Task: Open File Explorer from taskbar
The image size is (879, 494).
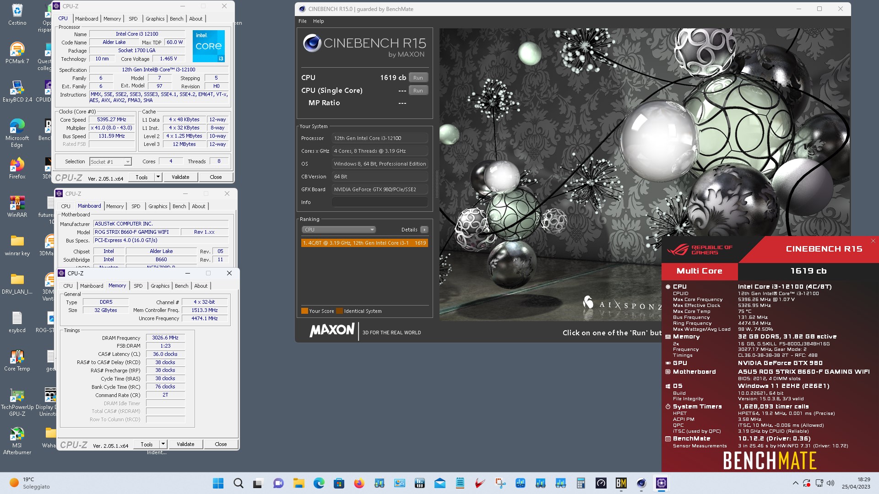Action: point(298,483)
